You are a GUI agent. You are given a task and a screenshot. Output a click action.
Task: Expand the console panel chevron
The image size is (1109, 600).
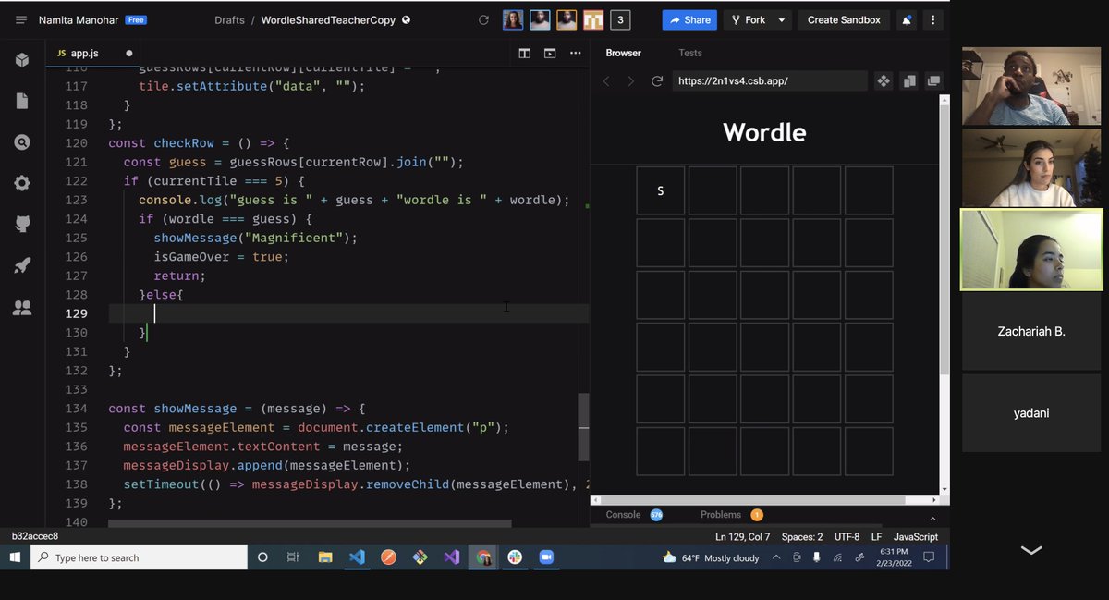[932, 520]
